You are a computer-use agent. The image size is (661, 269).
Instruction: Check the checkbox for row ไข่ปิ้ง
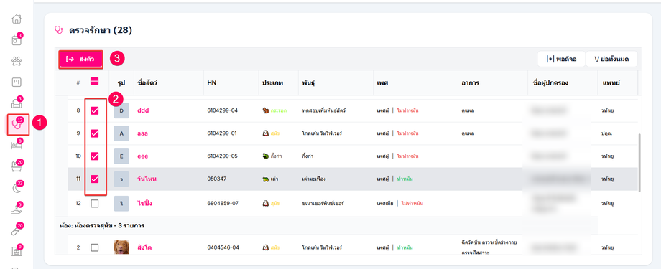[95, 203]
